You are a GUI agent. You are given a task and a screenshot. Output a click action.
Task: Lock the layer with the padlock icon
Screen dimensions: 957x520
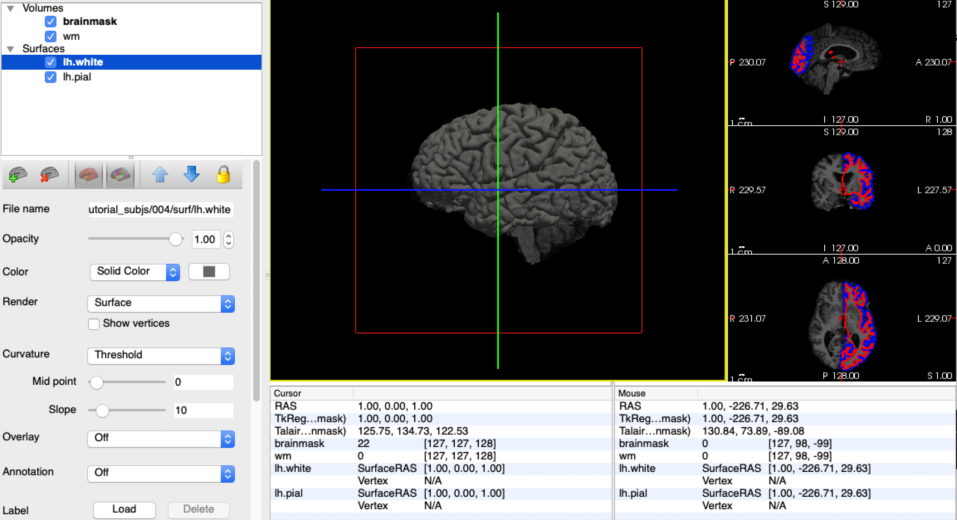pyautogui.click(x=223, y=175)
